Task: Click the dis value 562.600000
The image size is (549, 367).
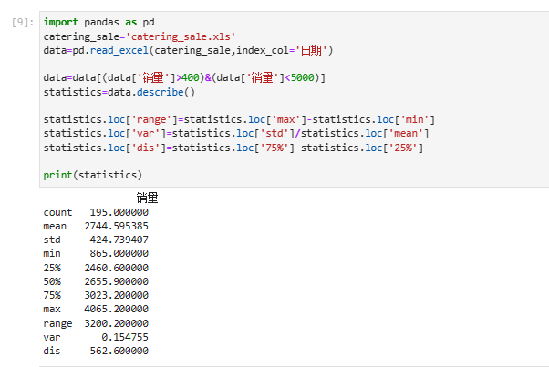Action: (119, 351)
